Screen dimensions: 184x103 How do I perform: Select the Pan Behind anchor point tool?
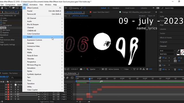[17, 8]
